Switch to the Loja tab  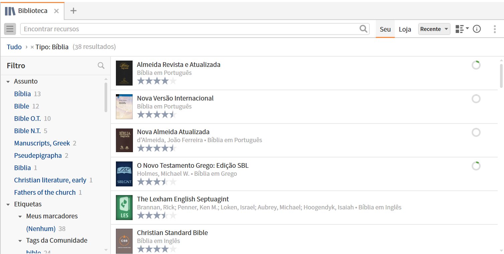(x=405, y=29)
